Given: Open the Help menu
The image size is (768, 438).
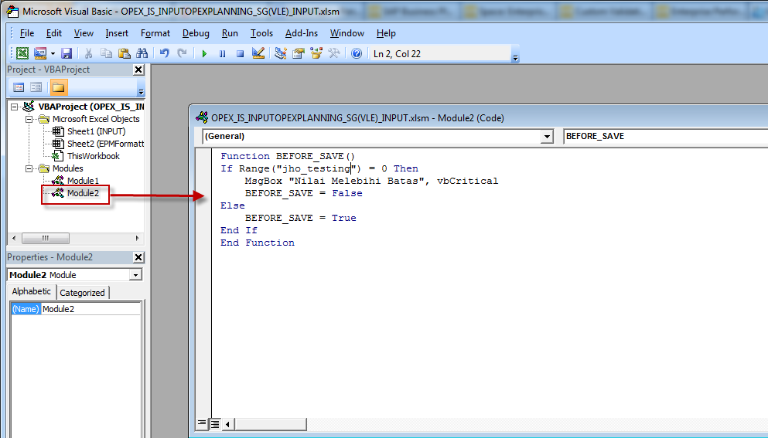Looking at the screenshot, I should click(386, 33).
